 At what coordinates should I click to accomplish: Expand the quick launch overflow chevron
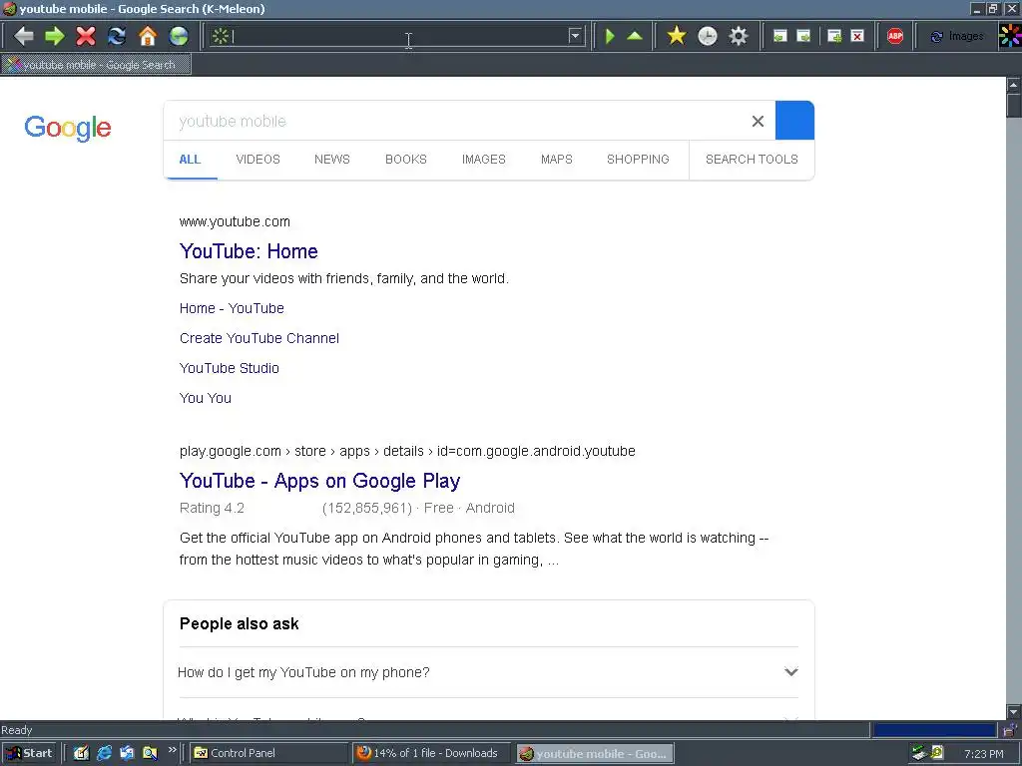172,750
